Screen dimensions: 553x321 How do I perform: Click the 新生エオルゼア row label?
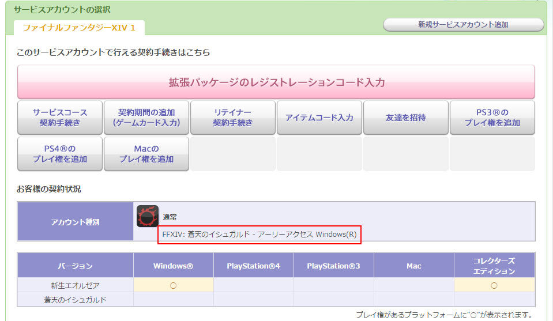75,285
